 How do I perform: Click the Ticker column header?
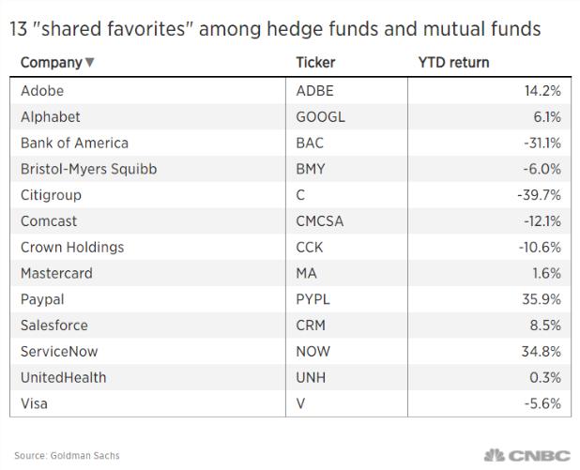(x=315, y=63)
